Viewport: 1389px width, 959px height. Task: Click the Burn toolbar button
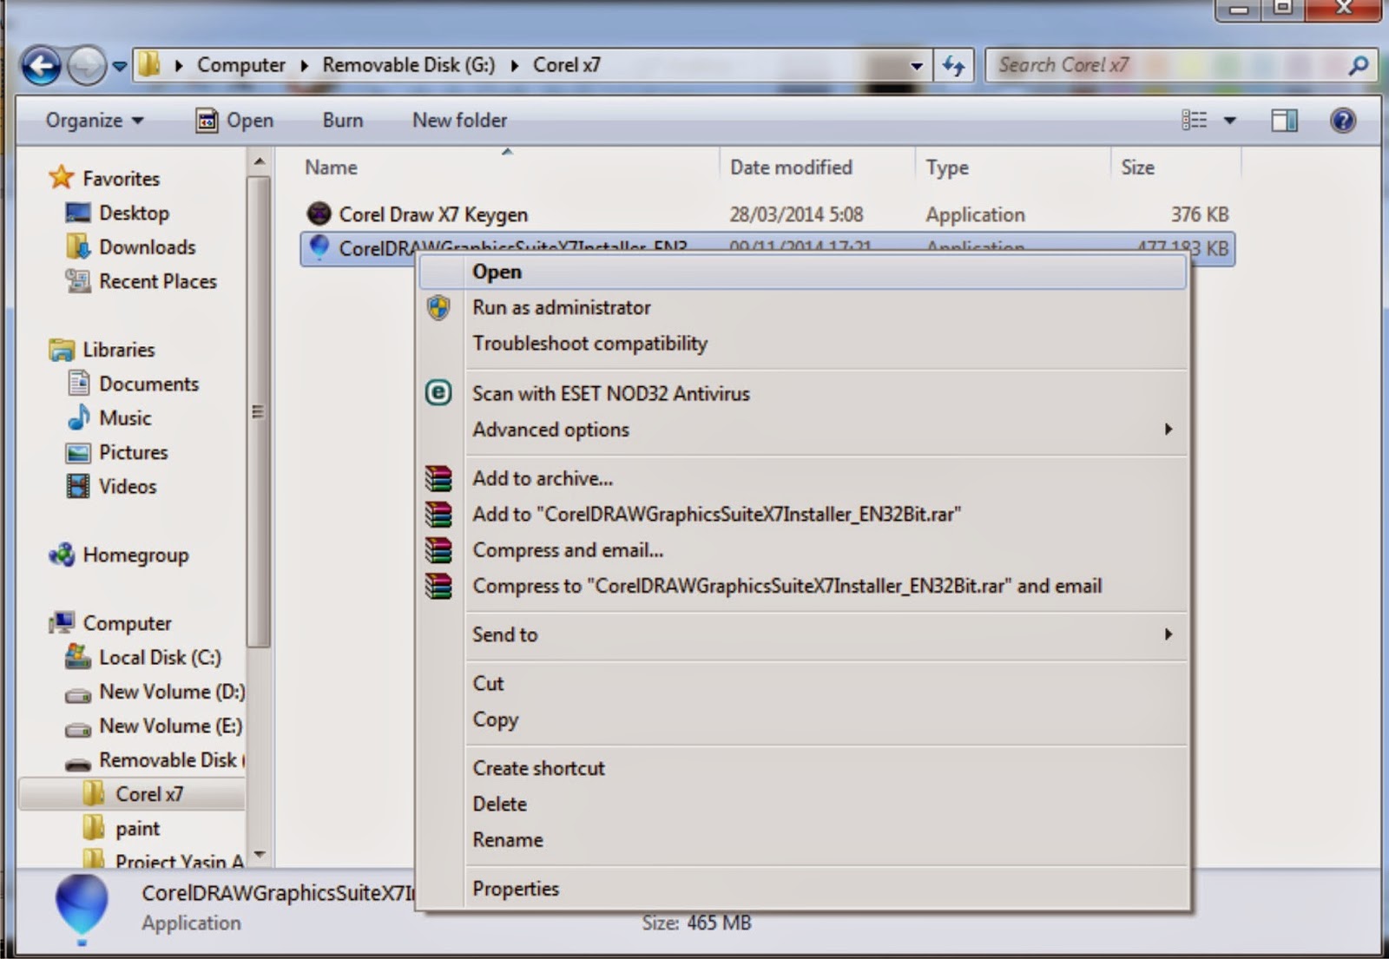[x=341, y=120]
